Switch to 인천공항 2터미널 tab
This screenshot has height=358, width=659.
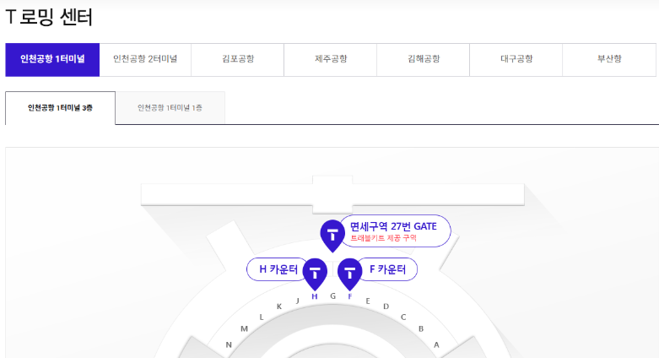[x=145, y=60]
